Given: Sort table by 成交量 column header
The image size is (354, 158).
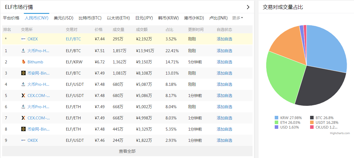Looking at the screenshot, I should tap(118, 29).
